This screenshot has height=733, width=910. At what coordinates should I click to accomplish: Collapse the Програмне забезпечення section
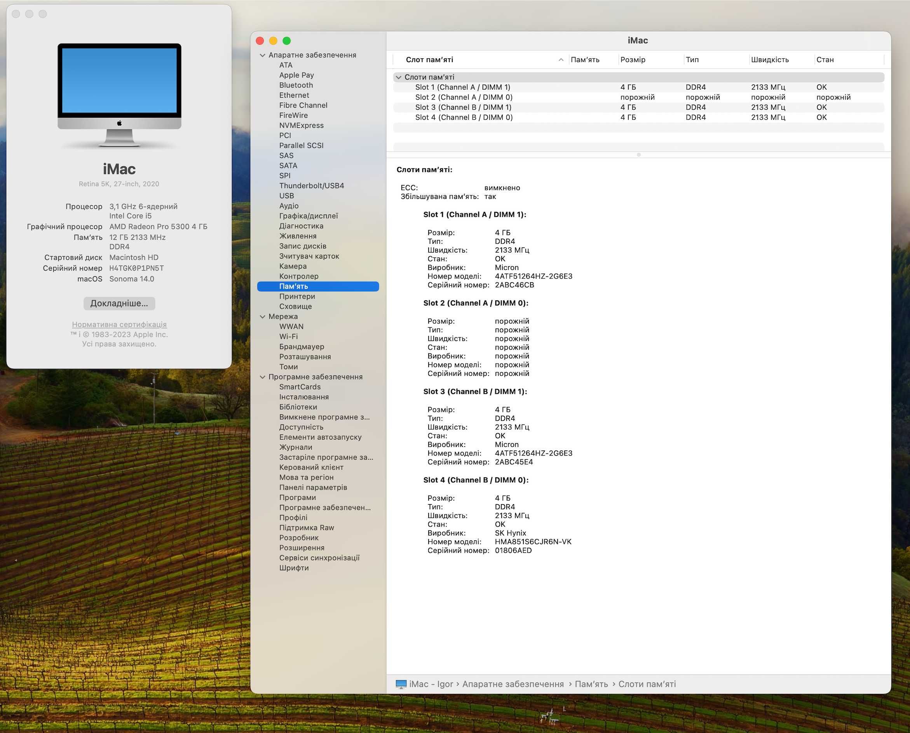click(263, 377)
